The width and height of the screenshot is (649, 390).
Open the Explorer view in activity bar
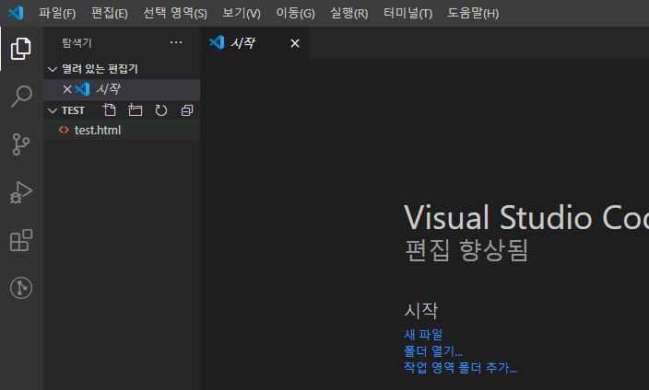pyautogui.click(x=20, y=49)
